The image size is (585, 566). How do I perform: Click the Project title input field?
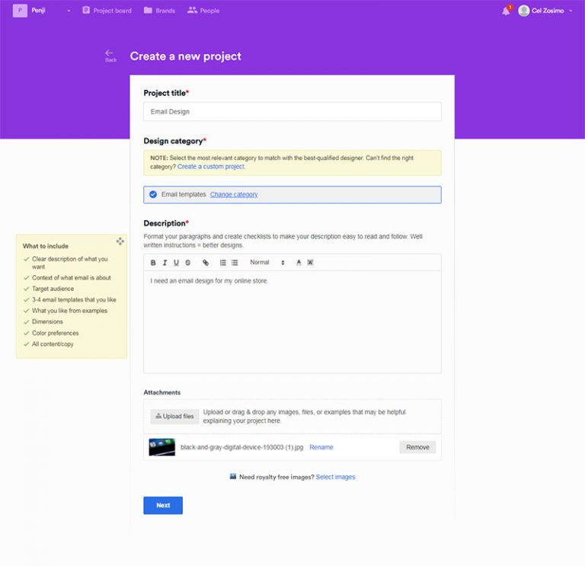point(292,111)
